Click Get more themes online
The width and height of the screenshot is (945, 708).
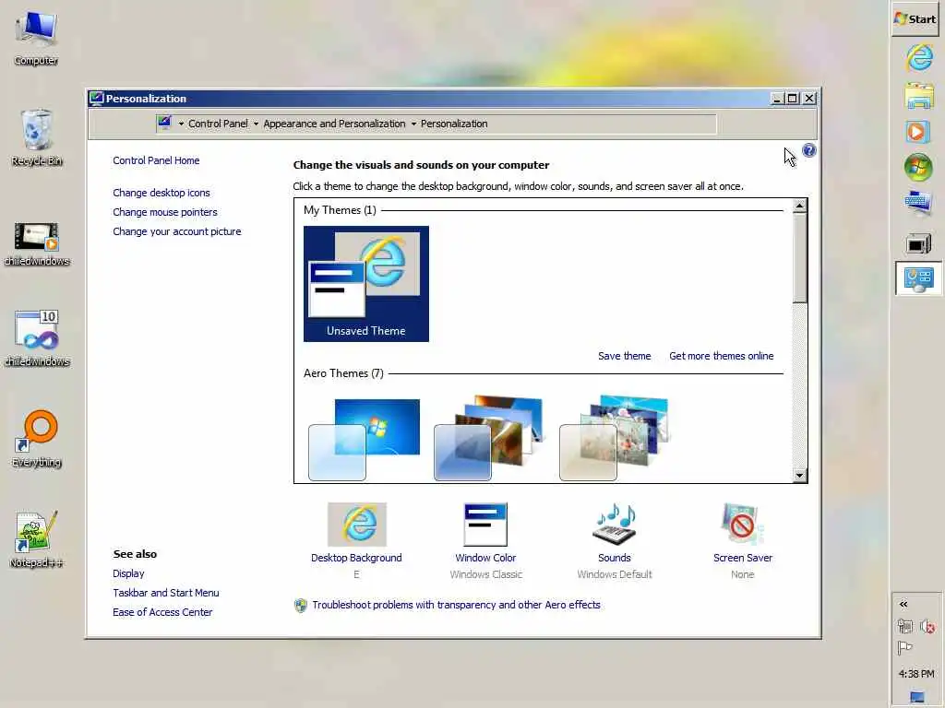point(722,356)
